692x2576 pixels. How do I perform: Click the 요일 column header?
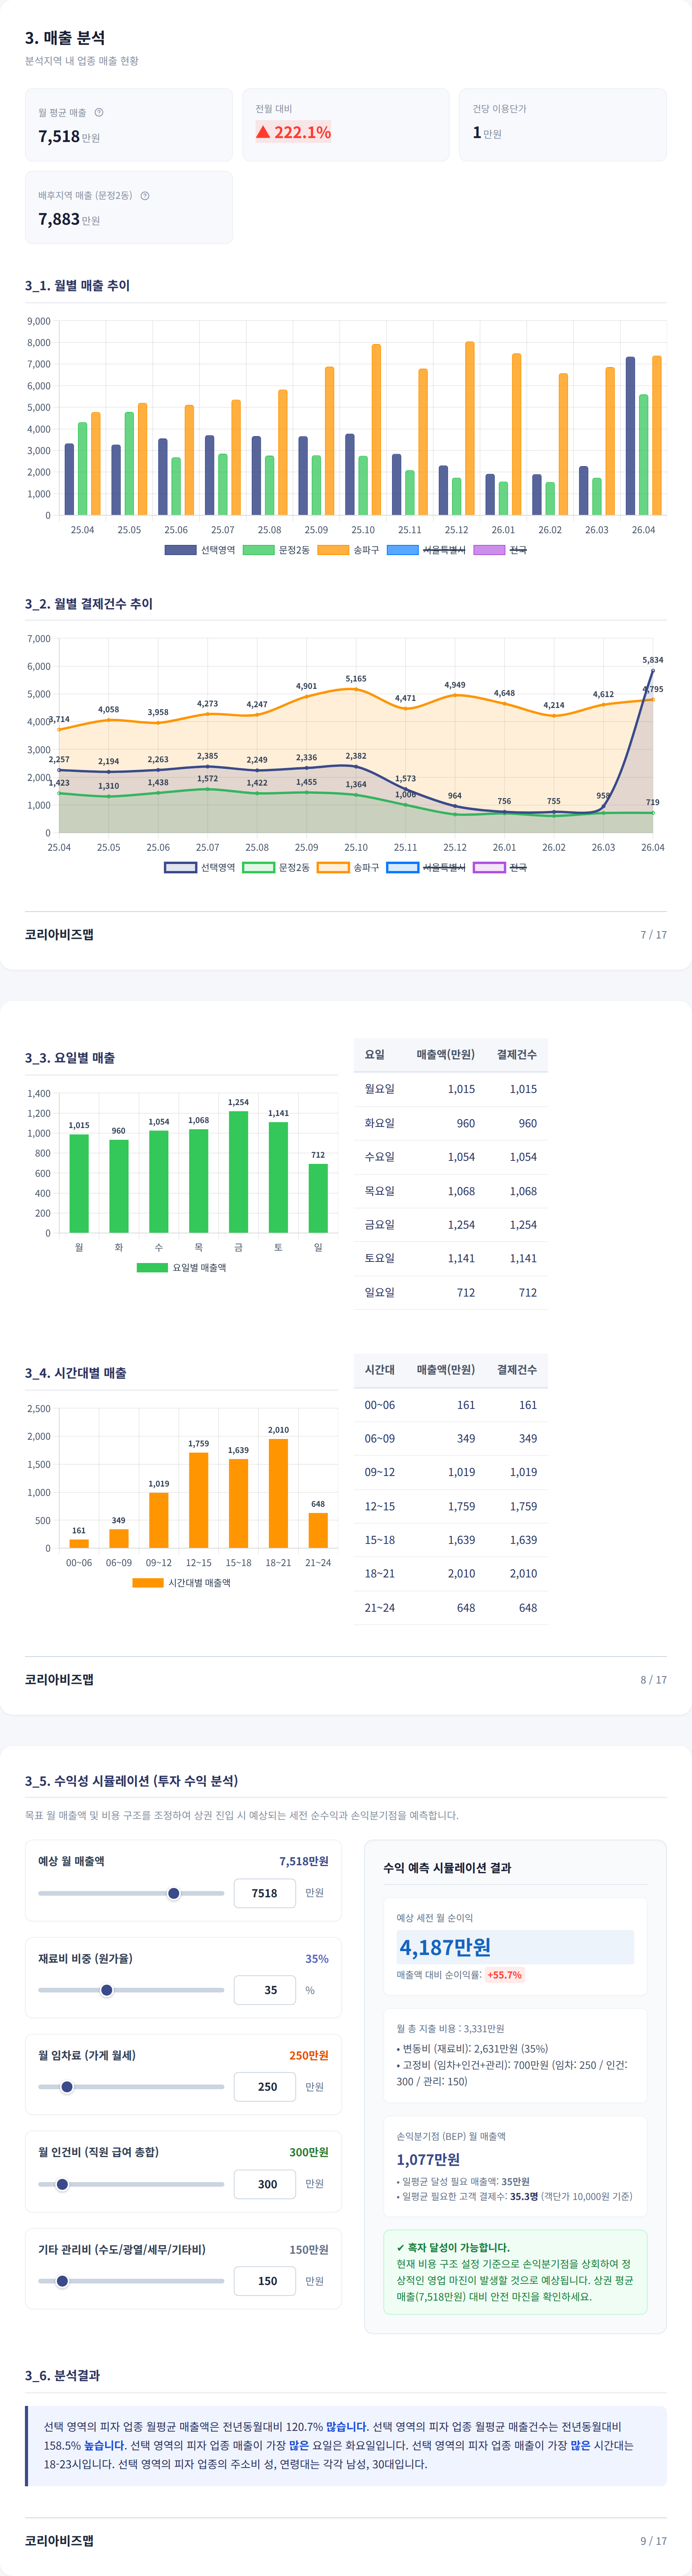[x=374, y=1055]
